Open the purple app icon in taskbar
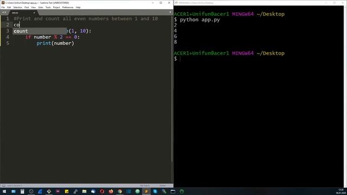347x195 pixels. [58, 191]
